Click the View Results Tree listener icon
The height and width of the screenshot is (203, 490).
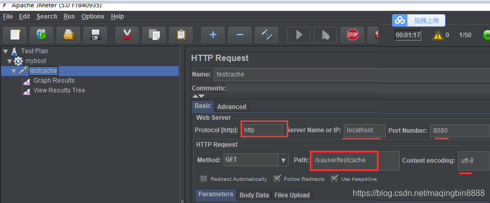click(27, 91)
